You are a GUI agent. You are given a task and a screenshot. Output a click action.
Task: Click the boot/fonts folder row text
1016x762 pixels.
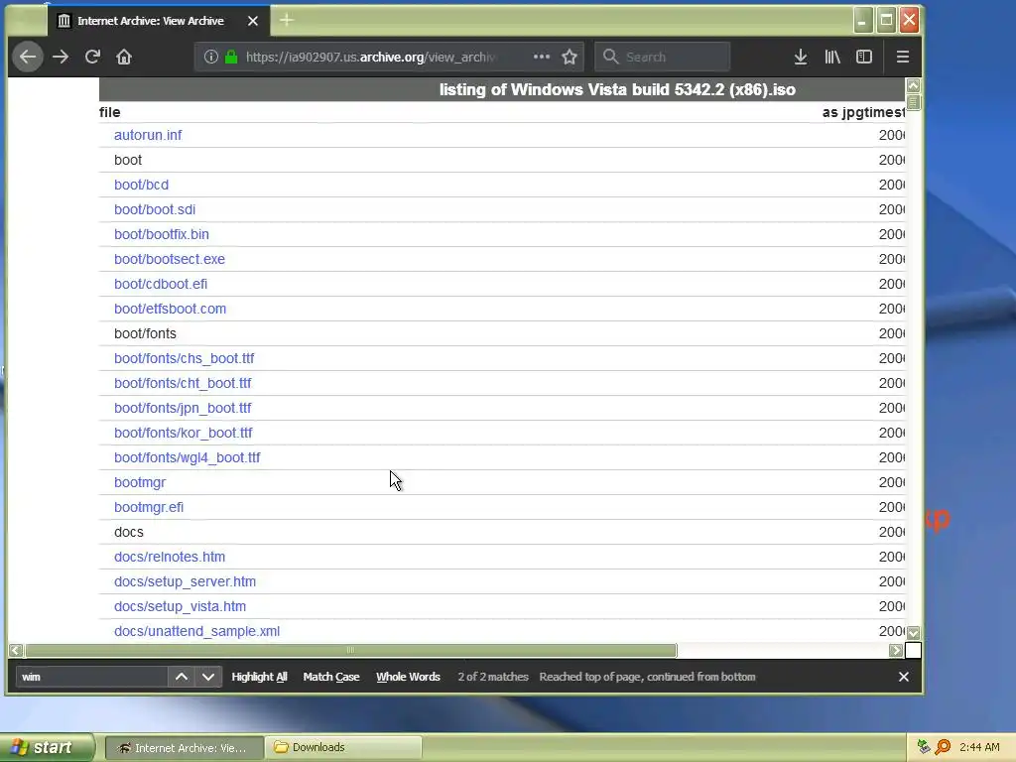click(145, 333)
